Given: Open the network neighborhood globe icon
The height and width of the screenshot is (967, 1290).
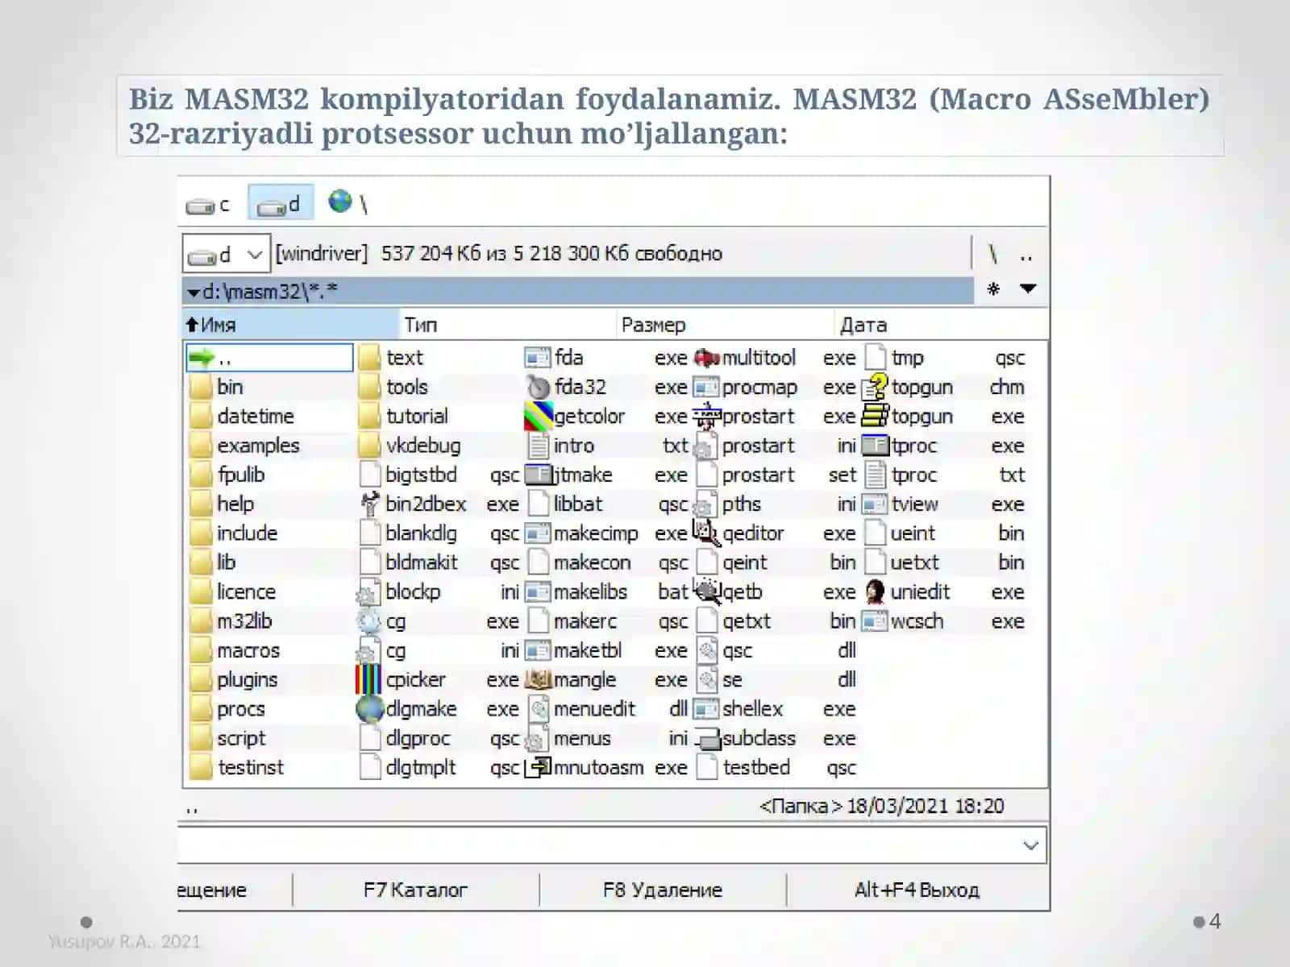Looking at the screenshot, I should coord(340,201).
